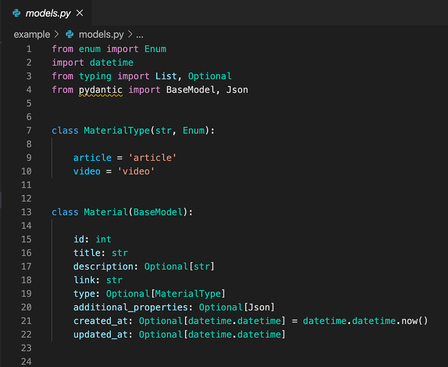Select the example folder breadcrumb
Screen dimensions: 448x367
coord(32,34)
